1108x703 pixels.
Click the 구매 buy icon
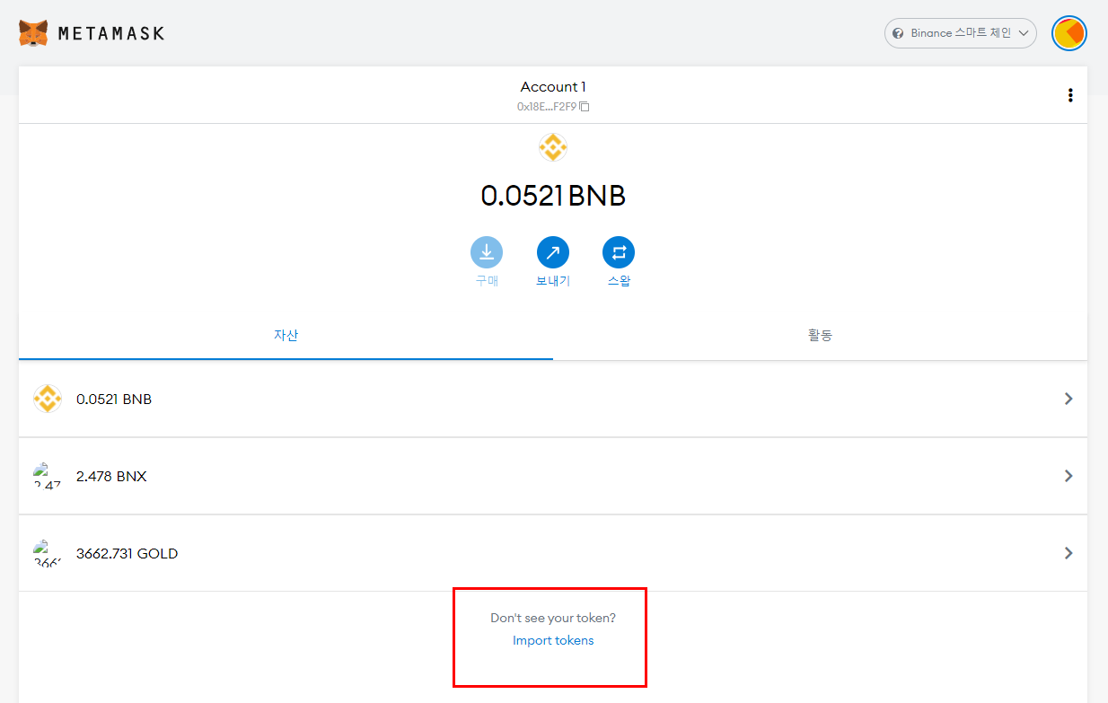pyautogui.click(x=487, y=253)
